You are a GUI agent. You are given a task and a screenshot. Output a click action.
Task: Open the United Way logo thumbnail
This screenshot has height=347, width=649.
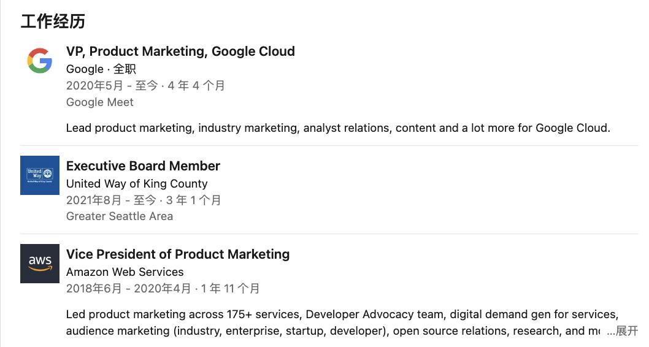[40, 175]
